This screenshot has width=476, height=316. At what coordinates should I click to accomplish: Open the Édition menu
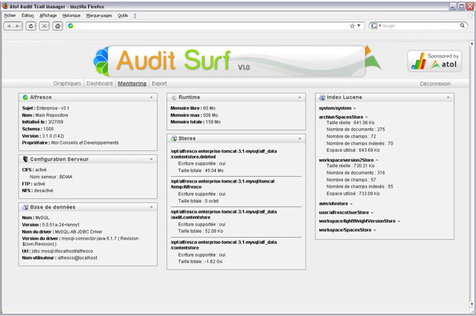[28, 15]
